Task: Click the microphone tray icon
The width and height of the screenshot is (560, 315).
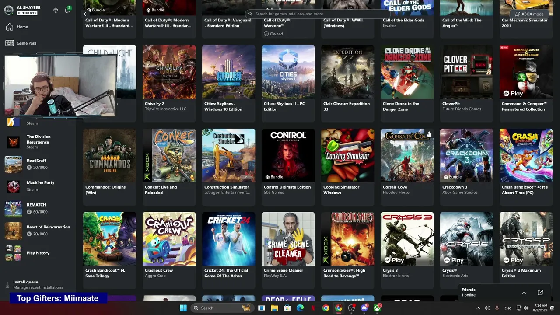Action: 497,308
